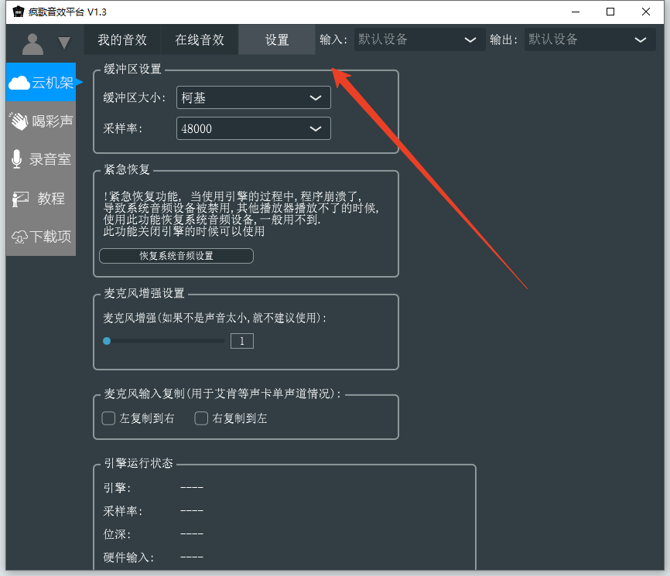Open the 缓冲区大小 buffer size dropdown

pos(253,97)
